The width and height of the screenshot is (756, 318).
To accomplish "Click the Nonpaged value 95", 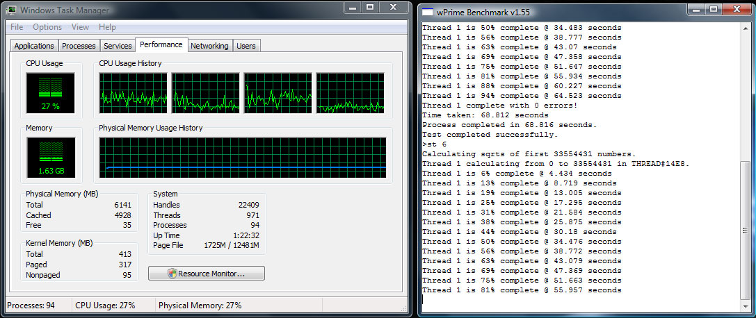I will (x=127, y=275).
